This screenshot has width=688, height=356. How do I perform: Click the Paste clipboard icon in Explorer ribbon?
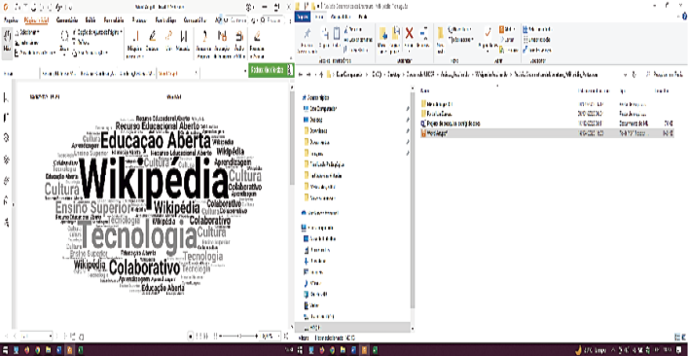[337, 37]
